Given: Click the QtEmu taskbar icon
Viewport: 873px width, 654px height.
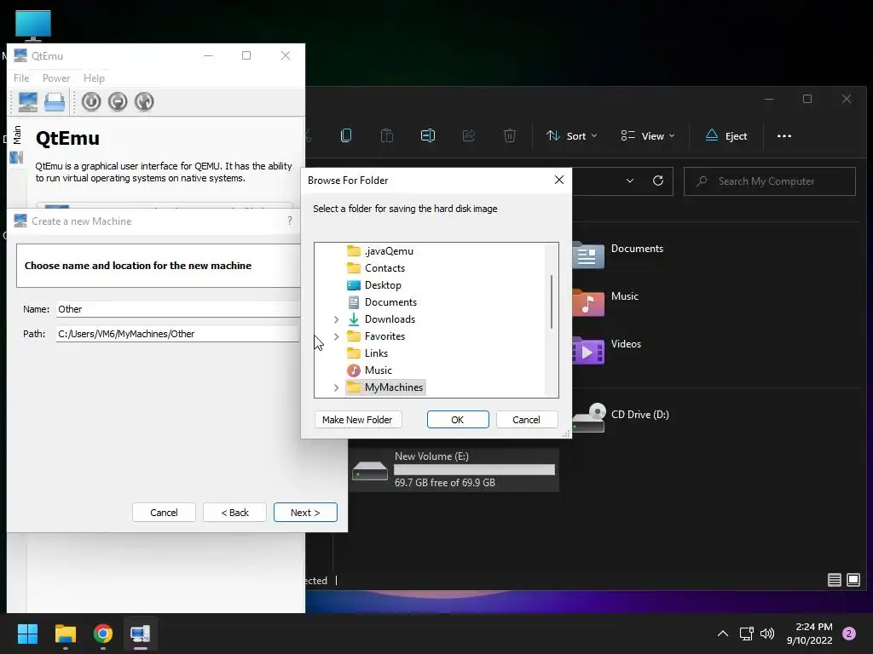Looking at the screenshot, I should (x=141, y=634).
